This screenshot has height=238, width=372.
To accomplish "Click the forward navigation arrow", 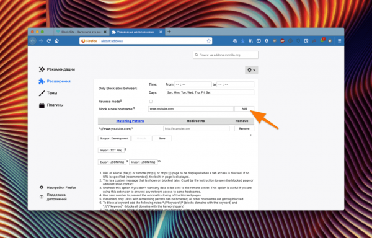I will [41, 41].
